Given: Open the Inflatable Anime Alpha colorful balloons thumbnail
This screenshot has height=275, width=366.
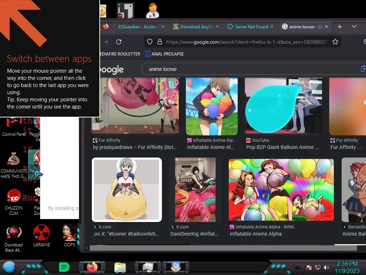Looking at the screenshot, I should pos(281,190).
